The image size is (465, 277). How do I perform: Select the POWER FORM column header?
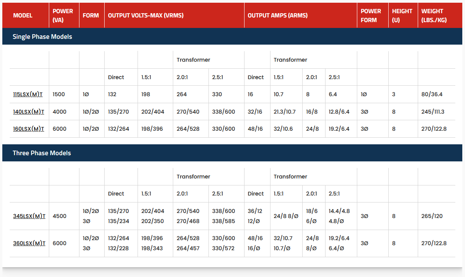(371, 16)
